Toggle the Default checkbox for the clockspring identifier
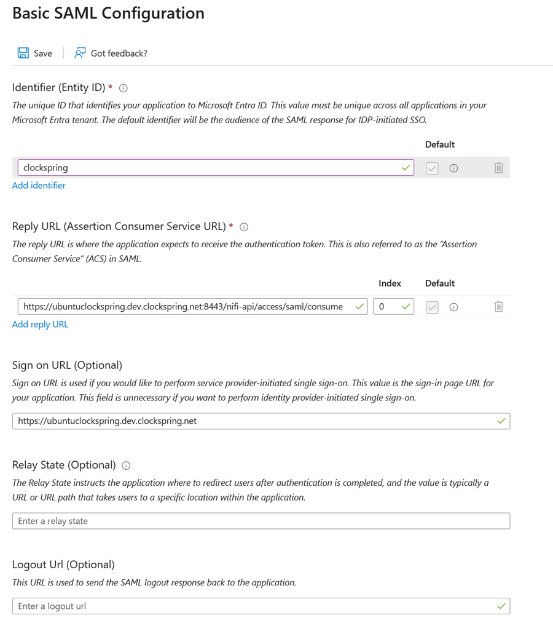 tap(432, 167)
